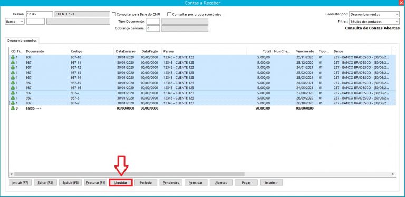Click the scrollbar right arrow
Screen dimensions: 405x197
393,174
